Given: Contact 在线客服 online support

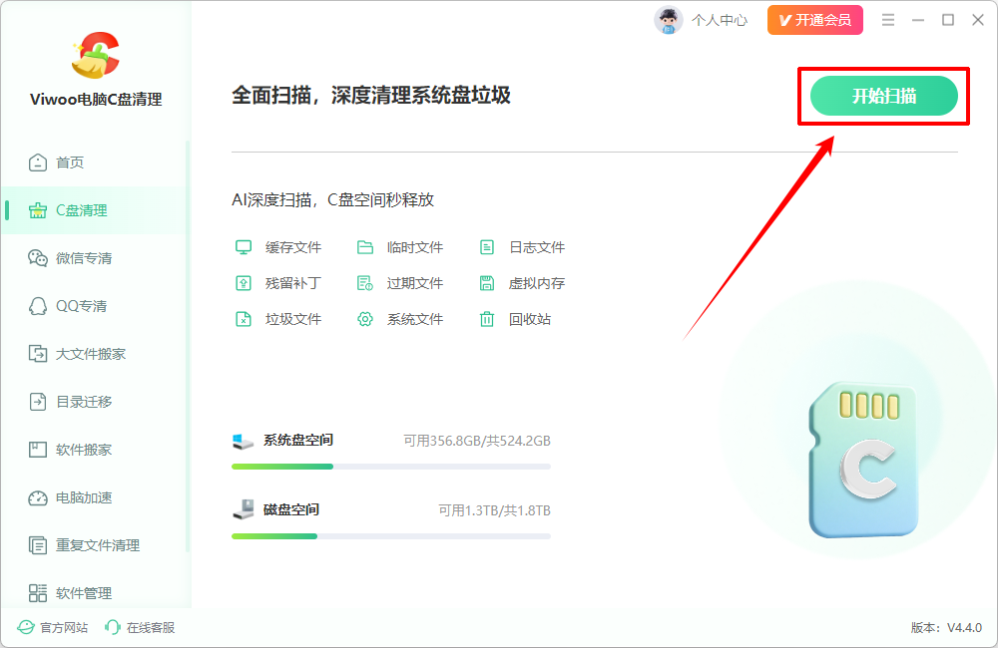Looking at the screenshot, I should (140, 628).
